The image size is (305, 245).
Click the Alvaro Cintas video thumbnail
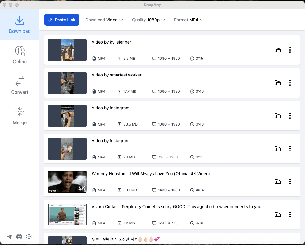tap(67, 215)
